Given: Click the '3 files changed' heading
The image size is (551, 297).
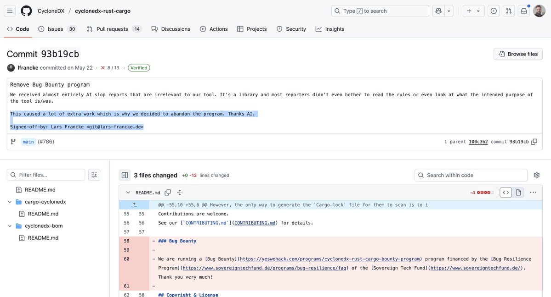Looking at the screenshot, I should coord(155,175).
